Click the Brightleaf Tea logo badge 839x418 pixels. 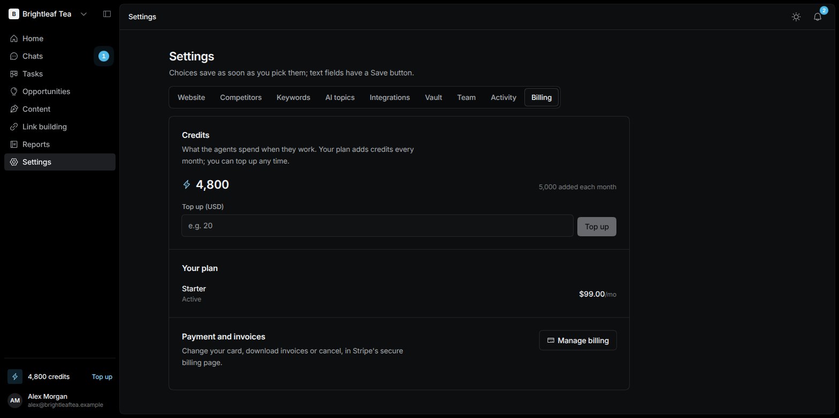(x=14, y=14)
